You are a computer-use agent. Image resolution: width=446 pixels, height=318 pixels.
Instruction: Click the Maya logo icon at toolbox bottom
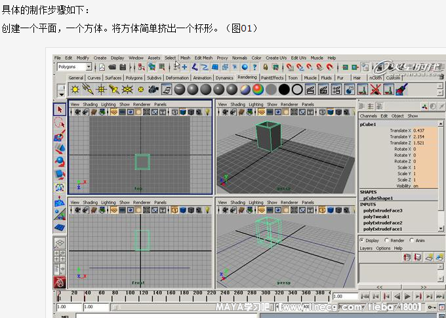pyautogui.click(x=60, y=283)
